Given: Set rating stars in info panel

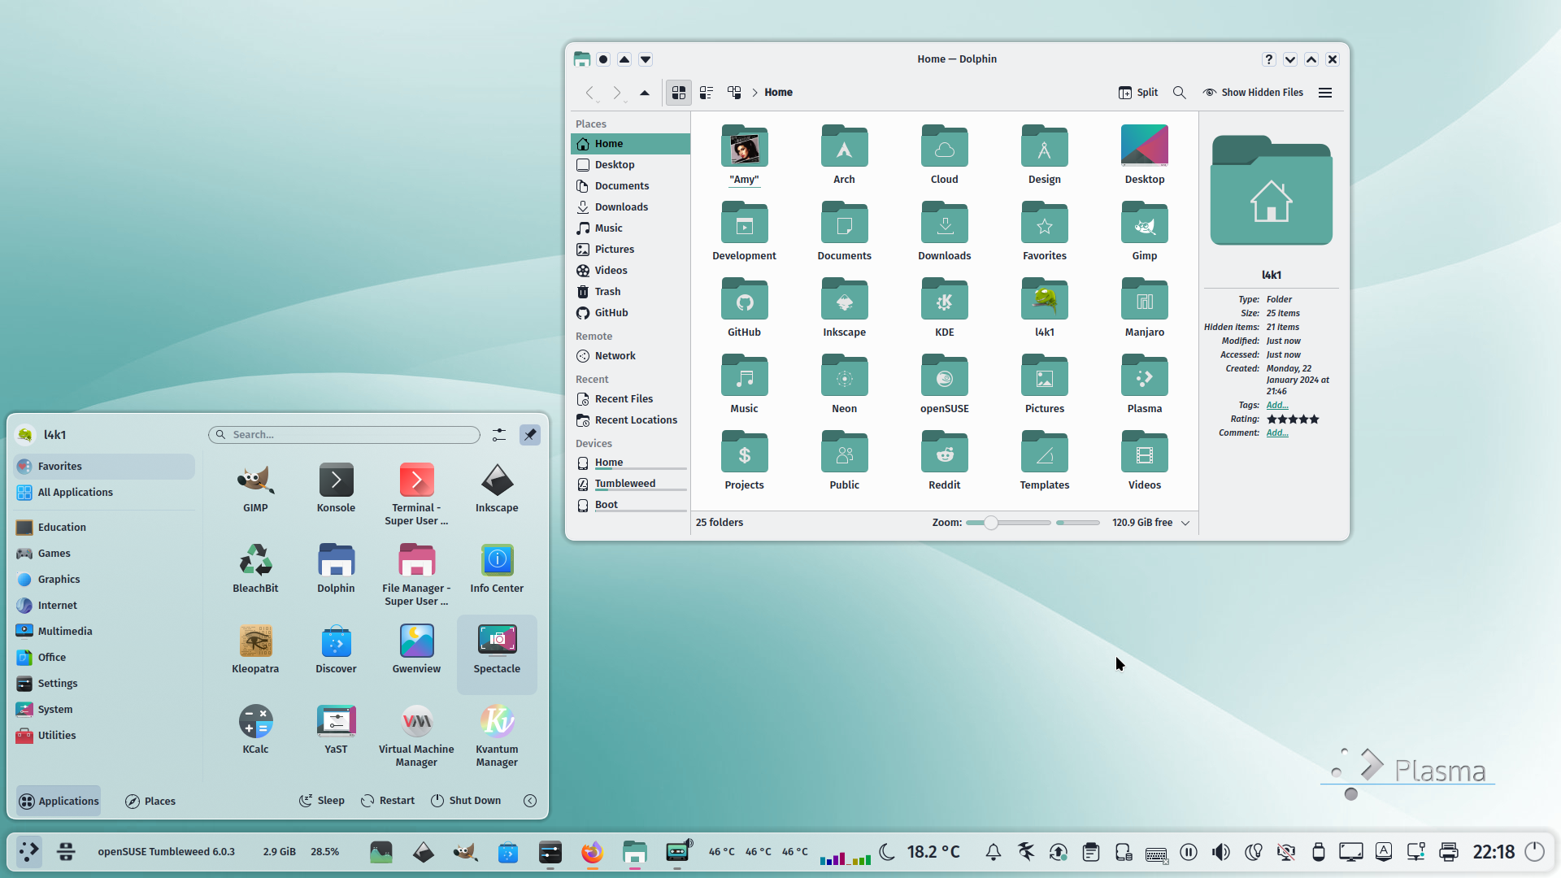Looking at the screenshot, I should [1293, 419].
